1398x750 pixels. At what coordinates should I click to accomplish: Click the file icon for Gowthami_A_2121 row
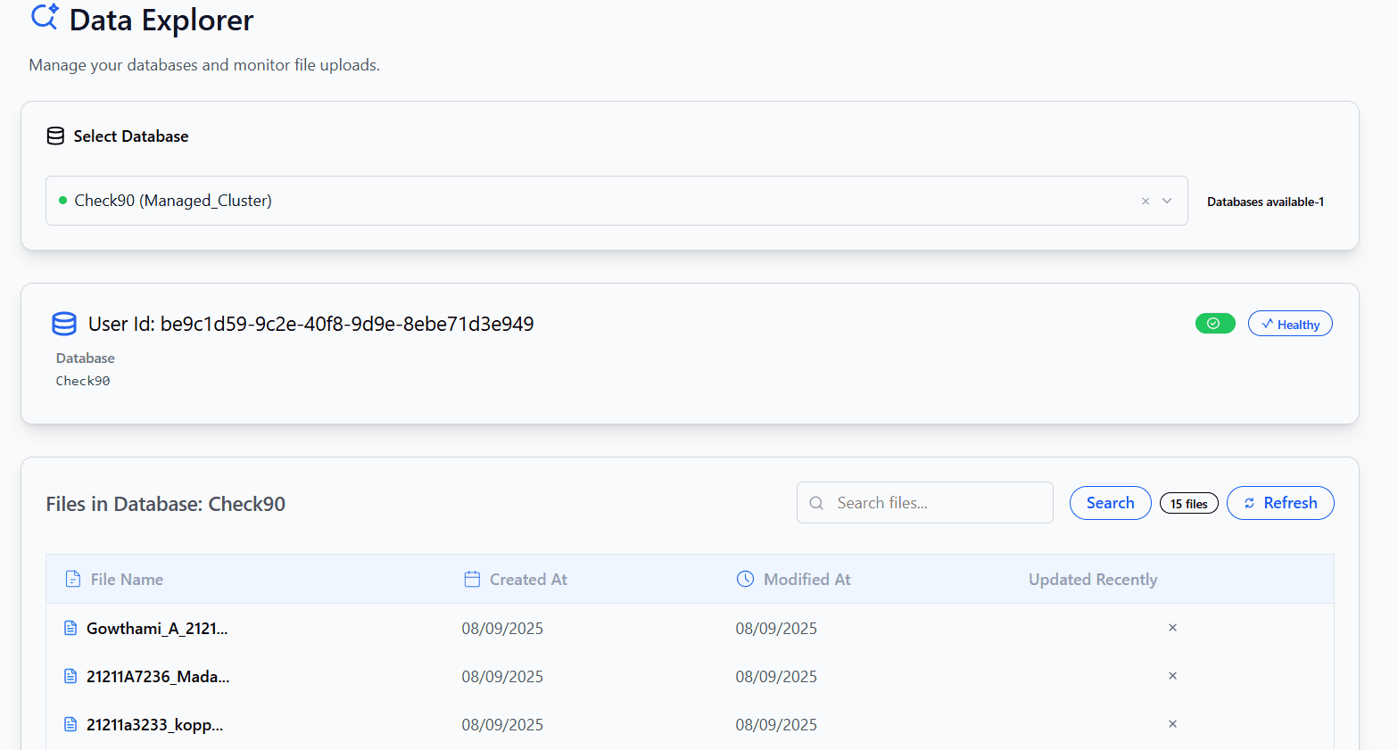pyautogui.click(x=70, y=629)
